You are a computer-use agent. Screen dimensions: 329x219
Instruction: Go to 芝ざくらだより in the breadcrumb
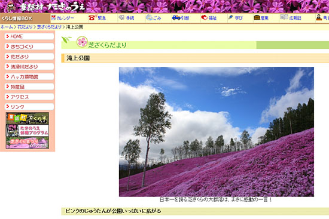tap(49, 27)
